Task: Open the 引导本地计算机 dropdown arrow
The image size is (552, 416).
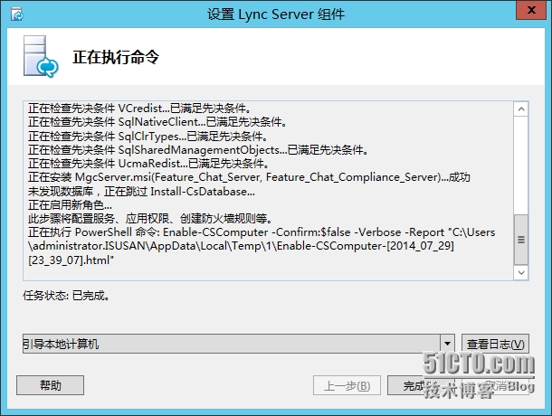Action: click(x=447, y=344)
